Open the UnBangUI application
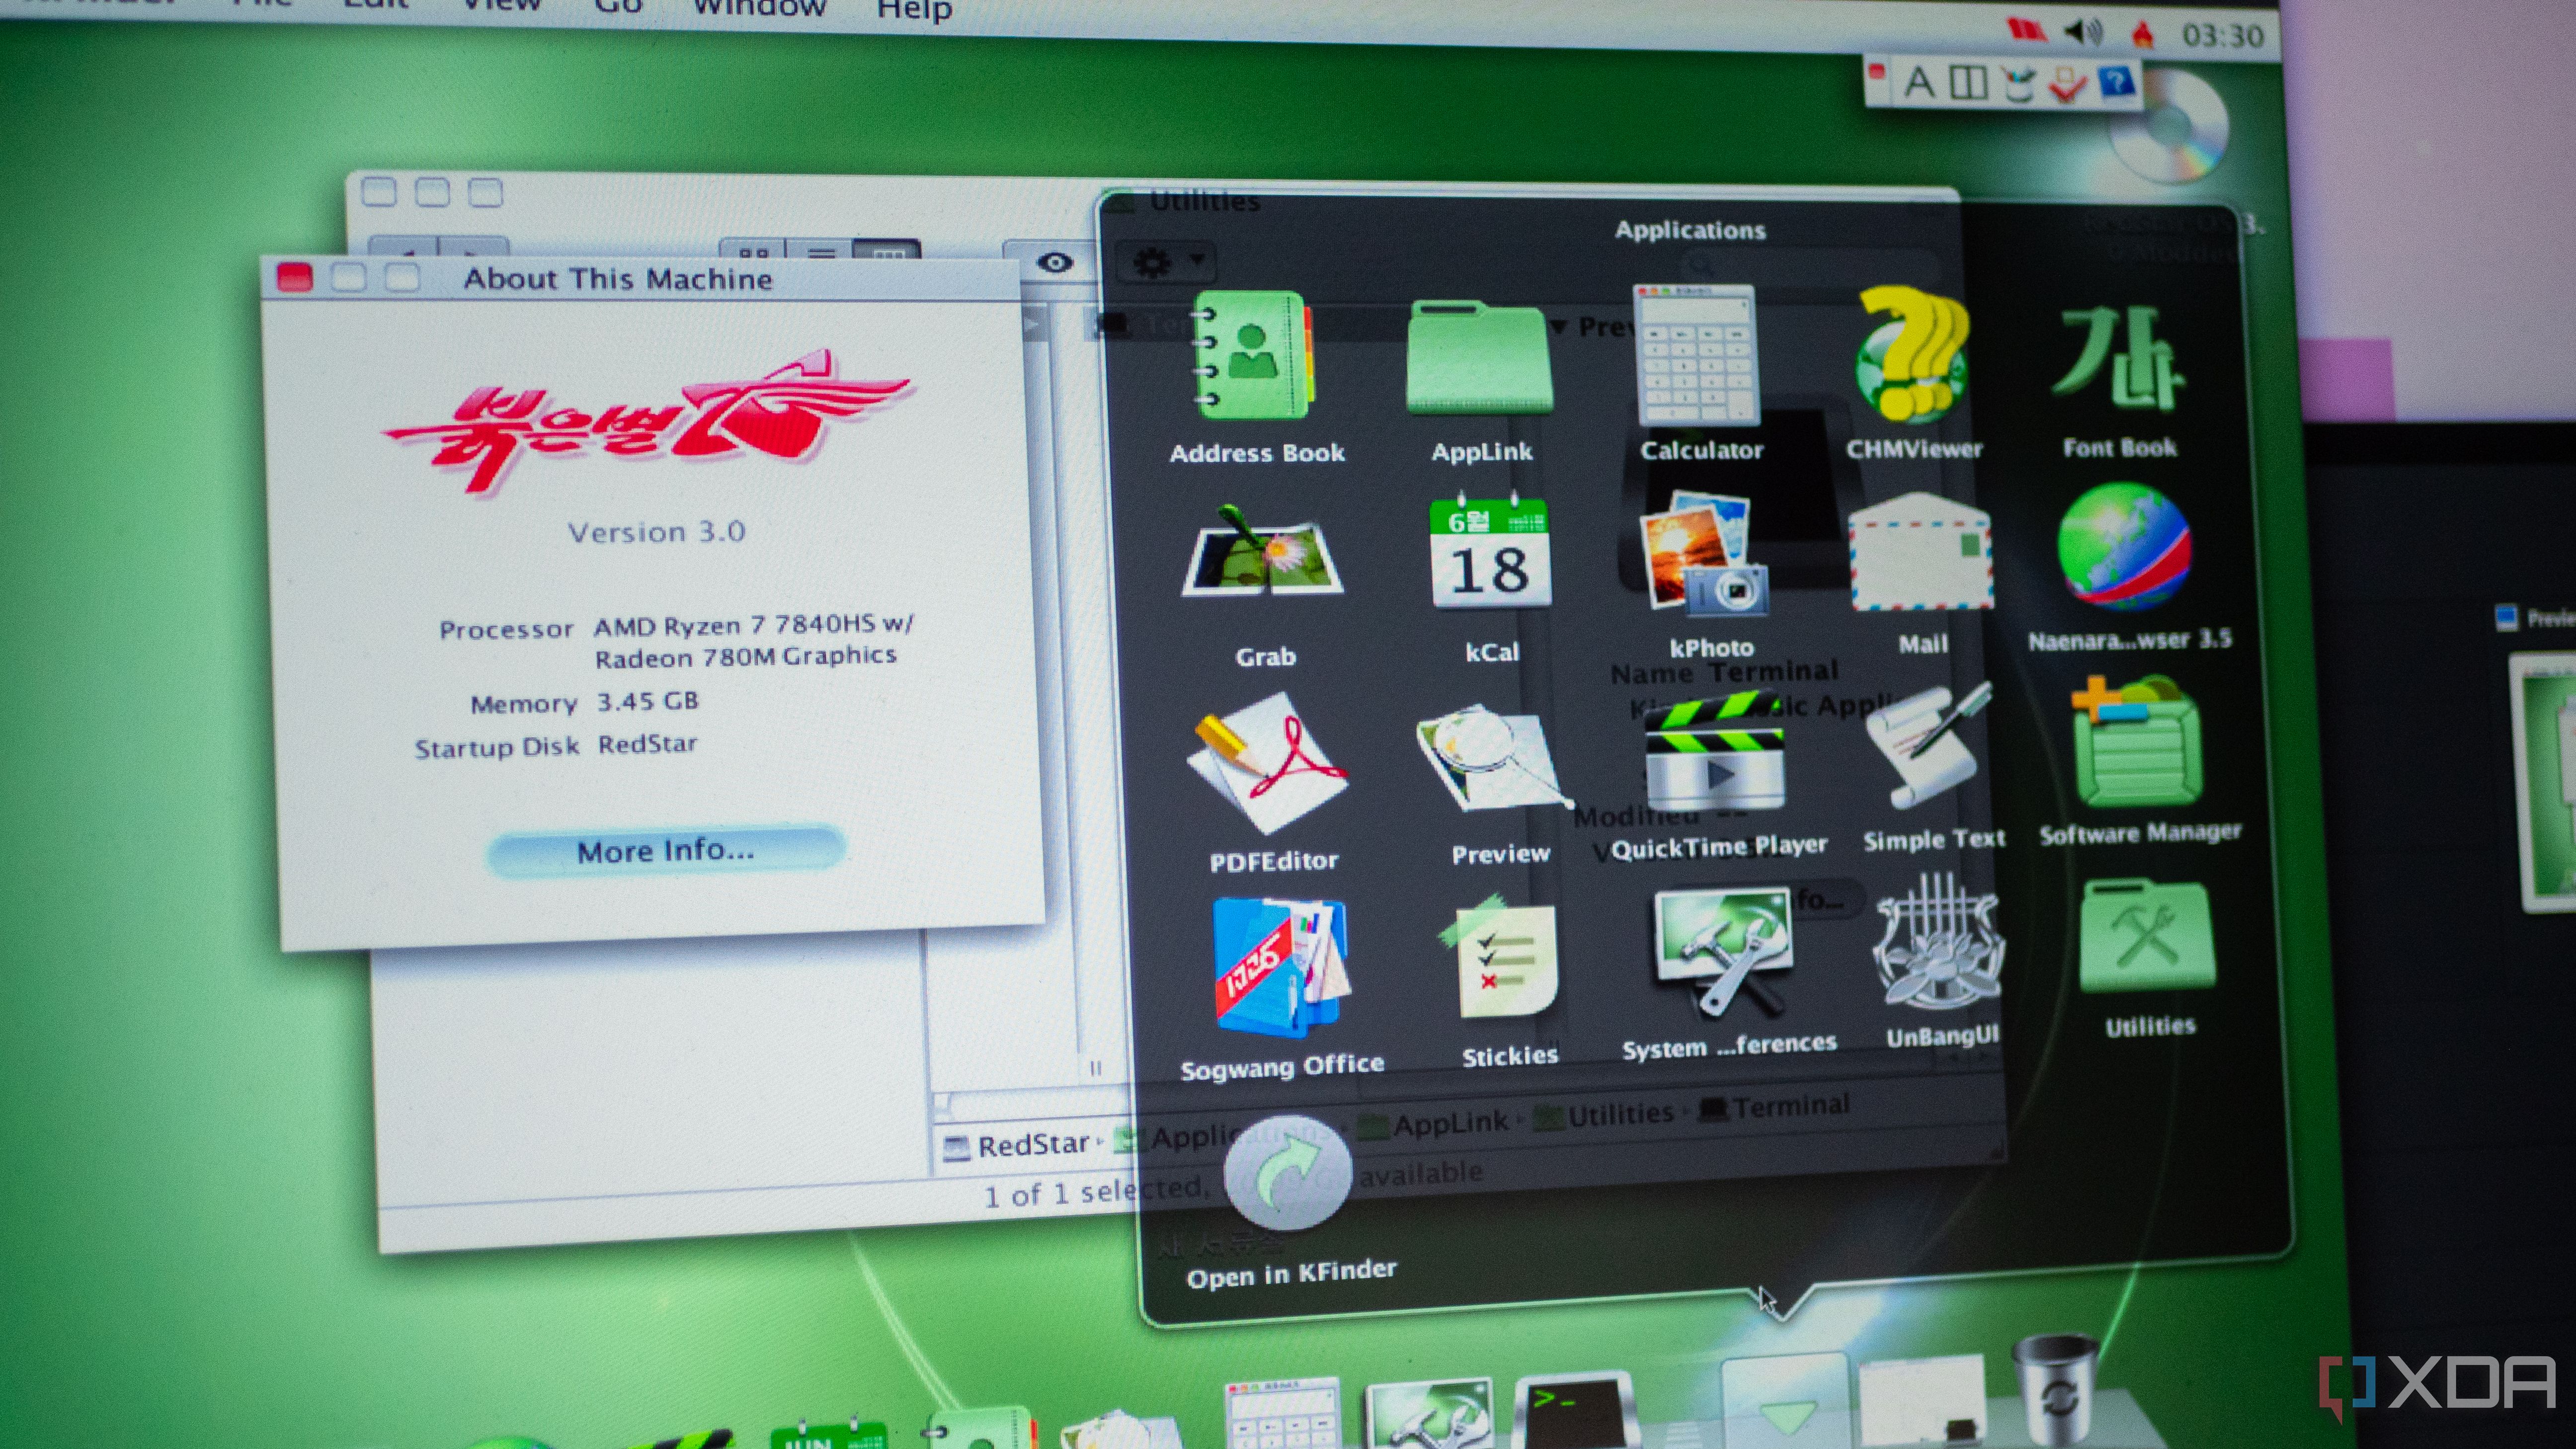 tap(1938, 945)
